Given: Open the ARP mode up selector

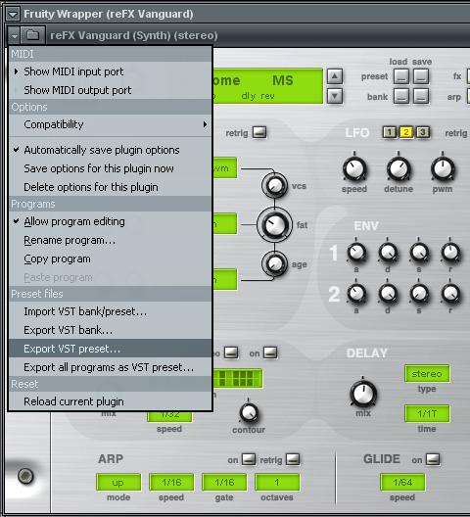Looking at the screenshot, I should (118, 482).
